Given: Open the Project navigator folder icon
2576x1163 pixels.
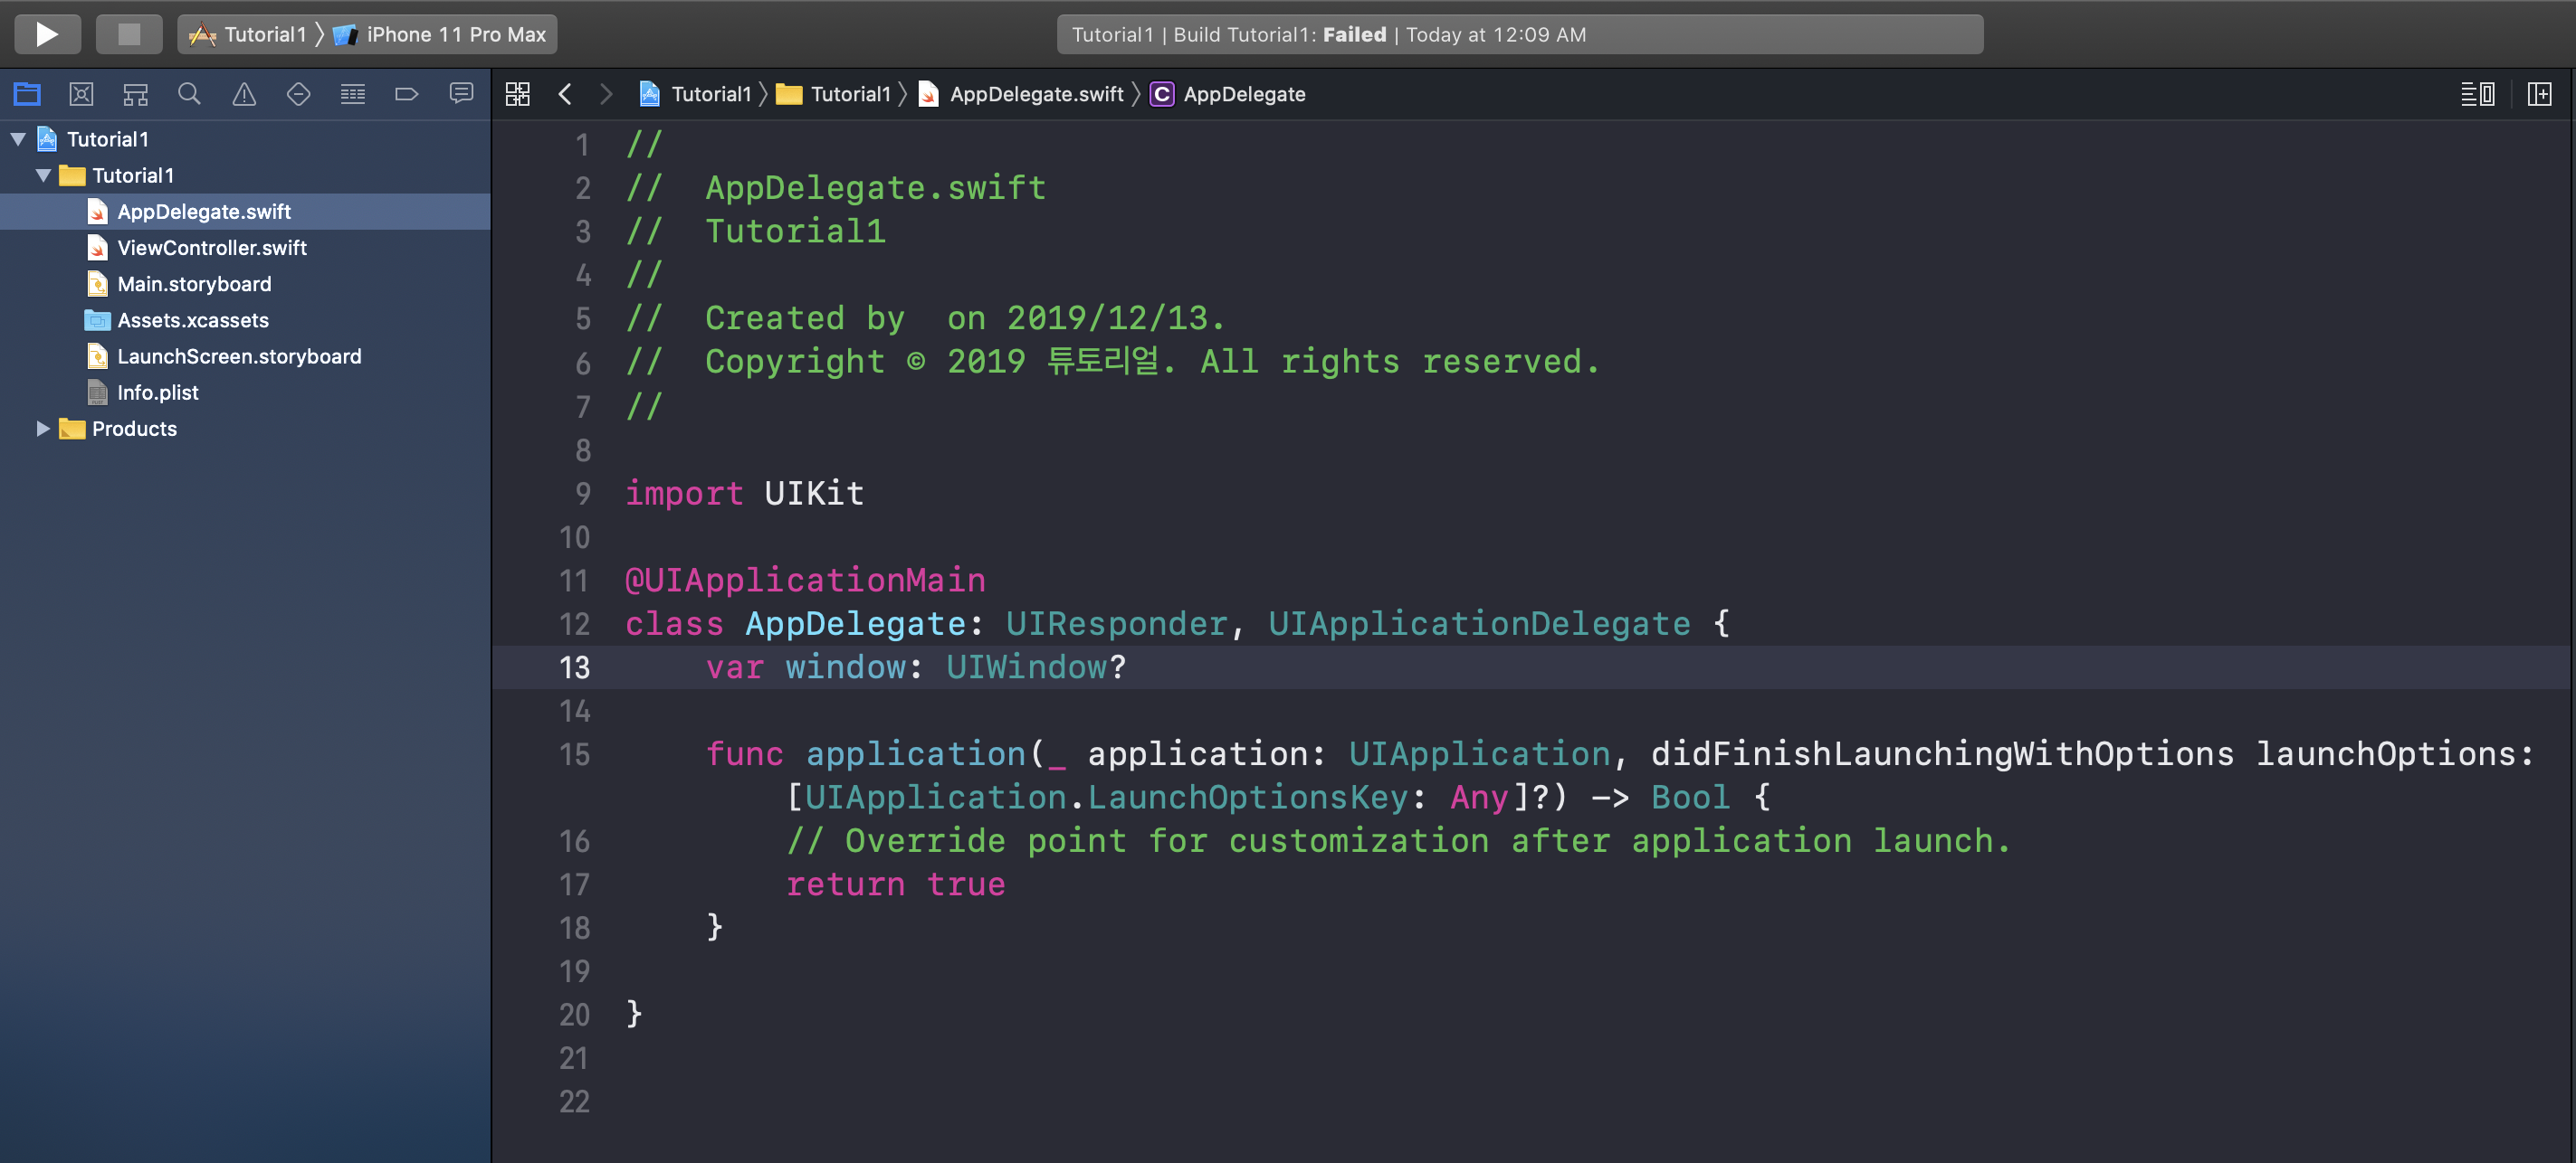Looking at the screenshot, I should click(x=27, y=94).
